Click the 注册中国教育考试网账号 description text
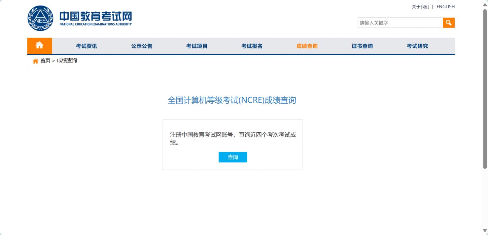 click(233, 139)
